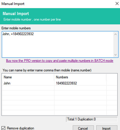Image resolution: width=120 pixels, height=130 pixels.
Task: Click the Enter mobile numbers label
Action: (16, 28)
